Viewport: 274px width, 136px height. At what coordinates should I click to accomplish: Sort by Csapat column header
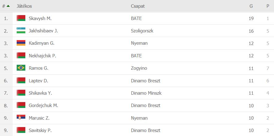click(x=138, y=6)
